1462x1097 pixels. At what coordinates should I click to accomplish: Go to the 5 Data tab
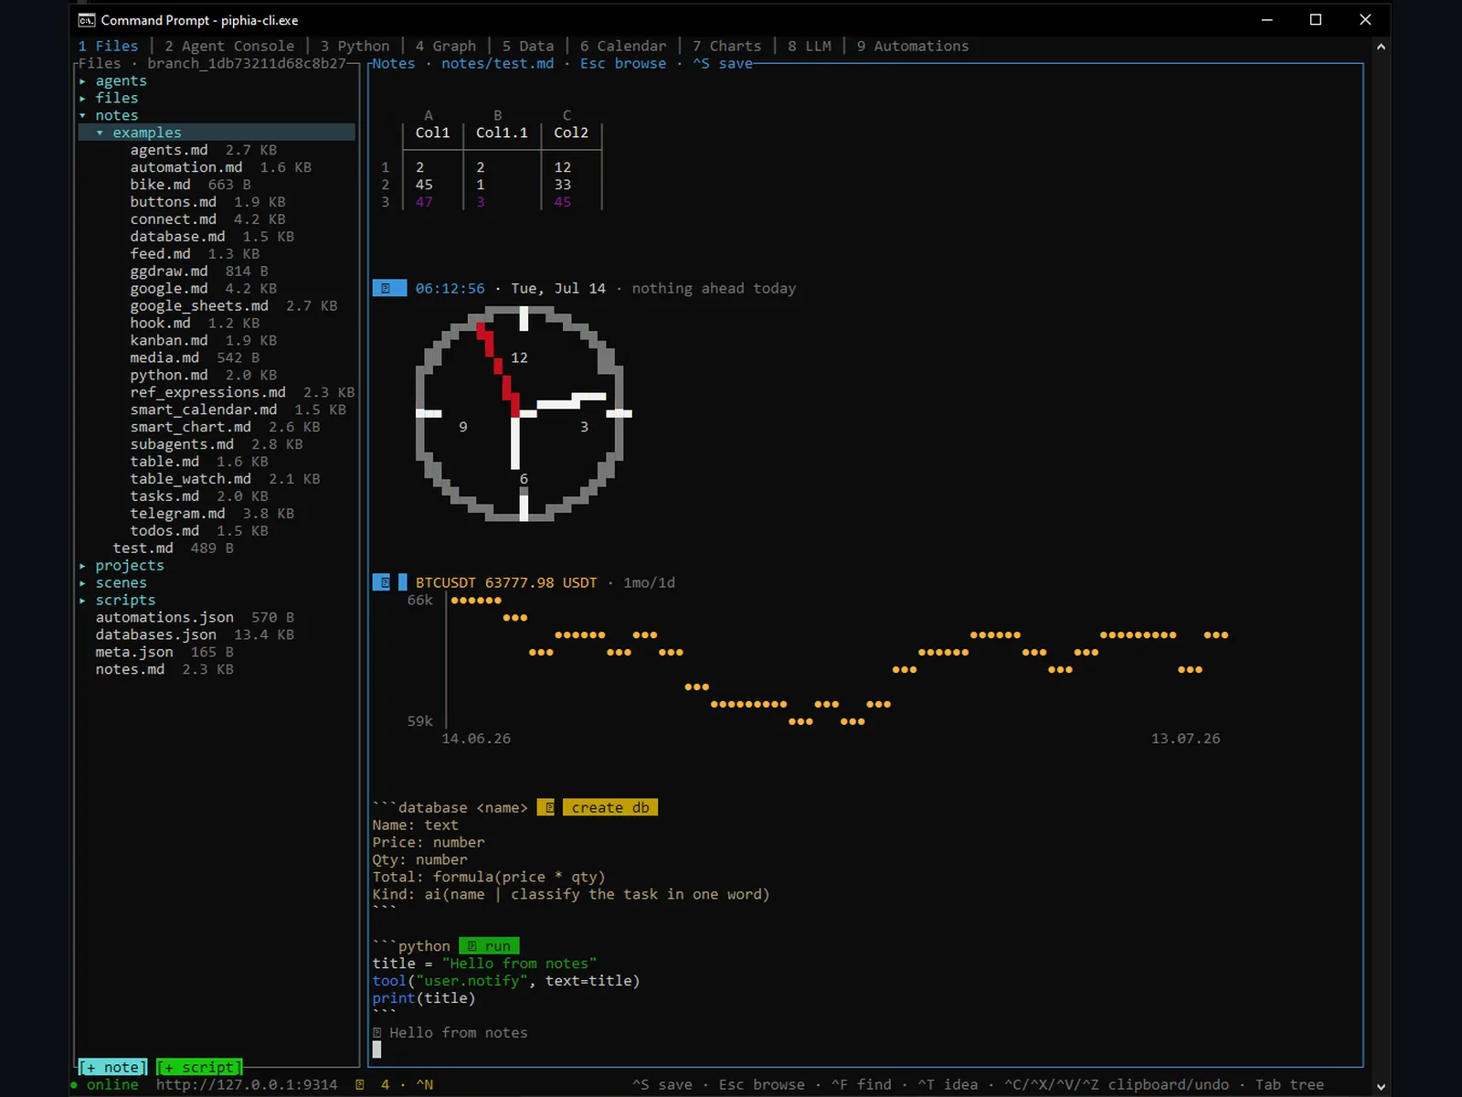528,47
